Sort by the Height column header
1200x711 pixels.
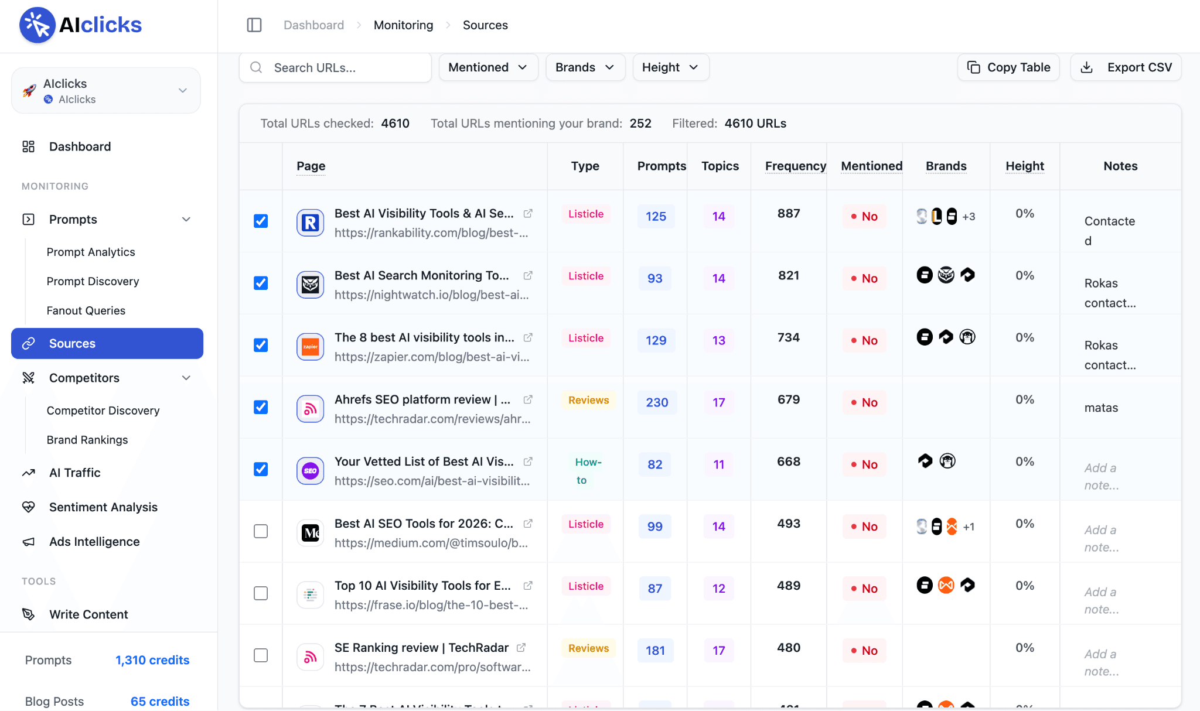(1025, 166)
